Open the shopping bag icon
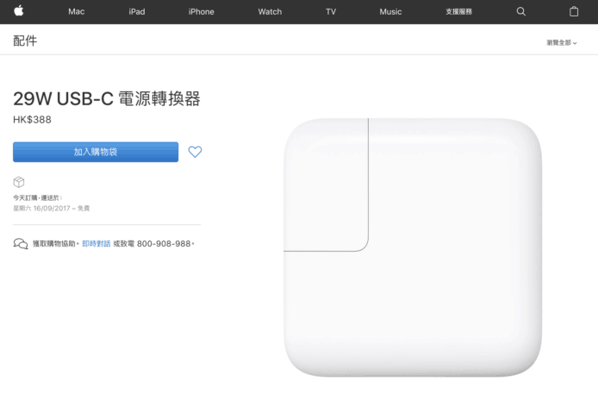The image size is (598, 400). (x=574, y=11)
